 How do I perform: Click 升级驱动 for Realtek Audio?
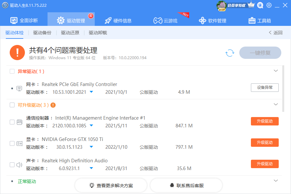pos(264,164)
